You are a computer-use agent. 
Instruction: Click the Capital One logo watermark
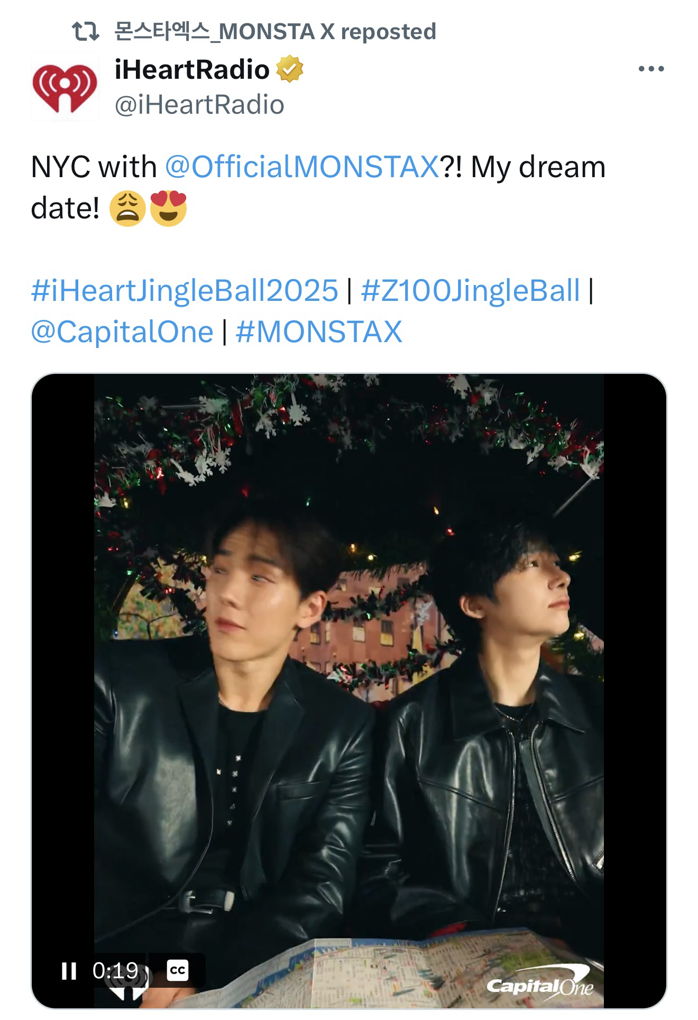(539, 985)
